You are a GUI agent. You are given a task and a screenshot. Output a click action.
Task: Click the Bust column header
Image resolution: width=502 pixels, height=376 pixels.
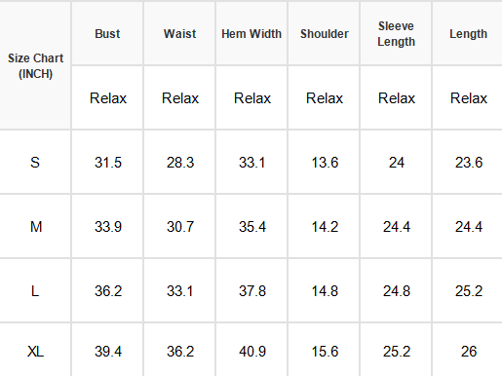point(107,34)
